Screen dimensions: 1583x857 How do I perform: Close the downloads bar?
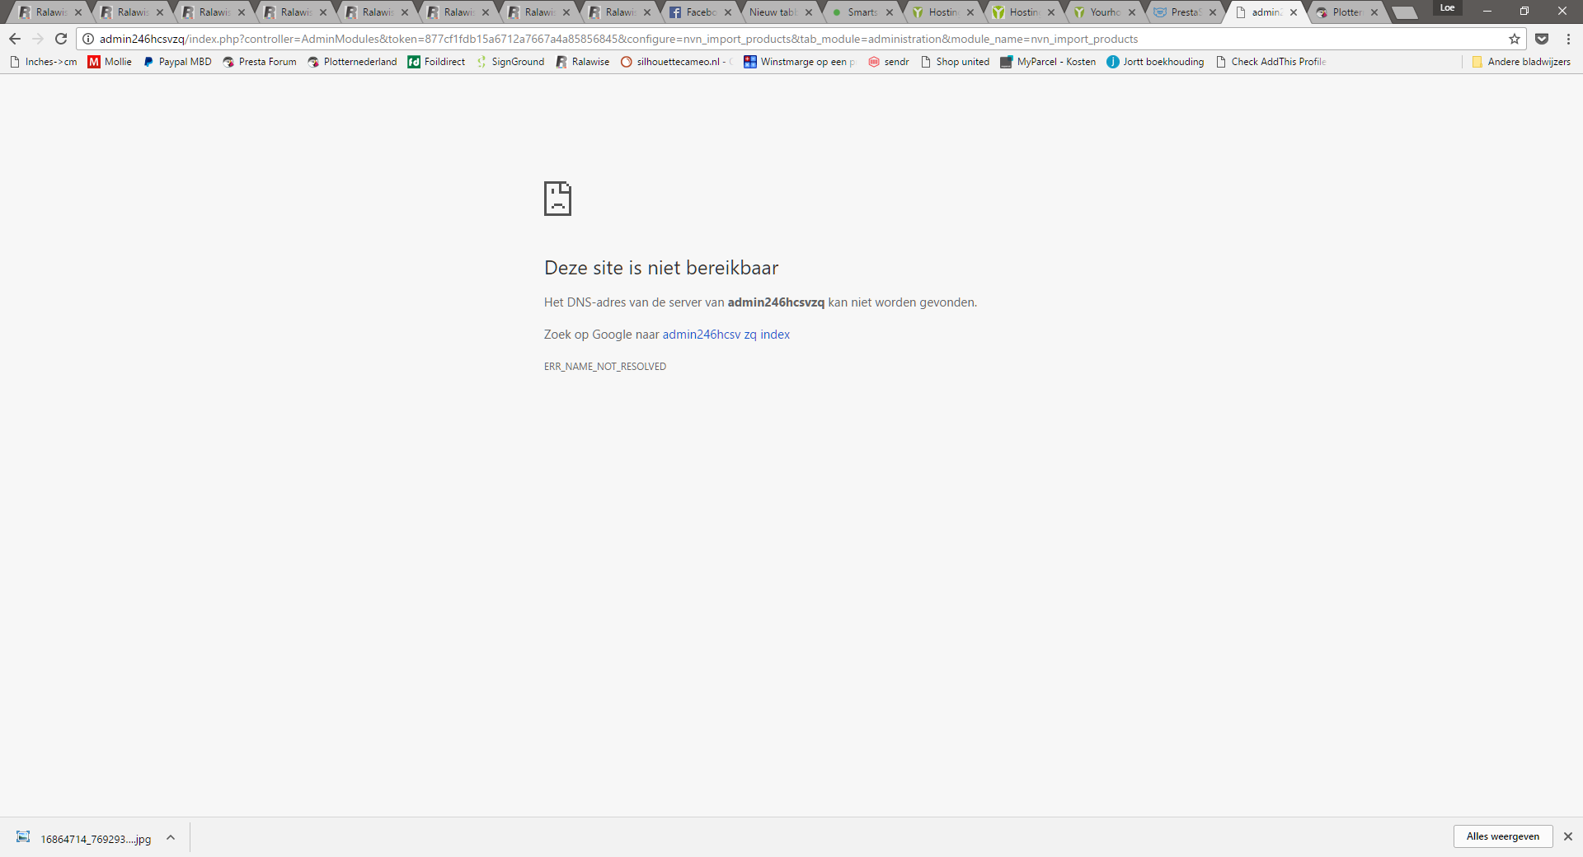point(1568,836)
